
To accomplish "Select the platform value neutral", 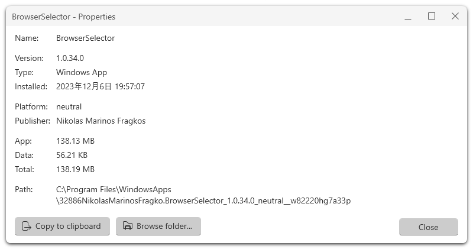I will (69, 107).
